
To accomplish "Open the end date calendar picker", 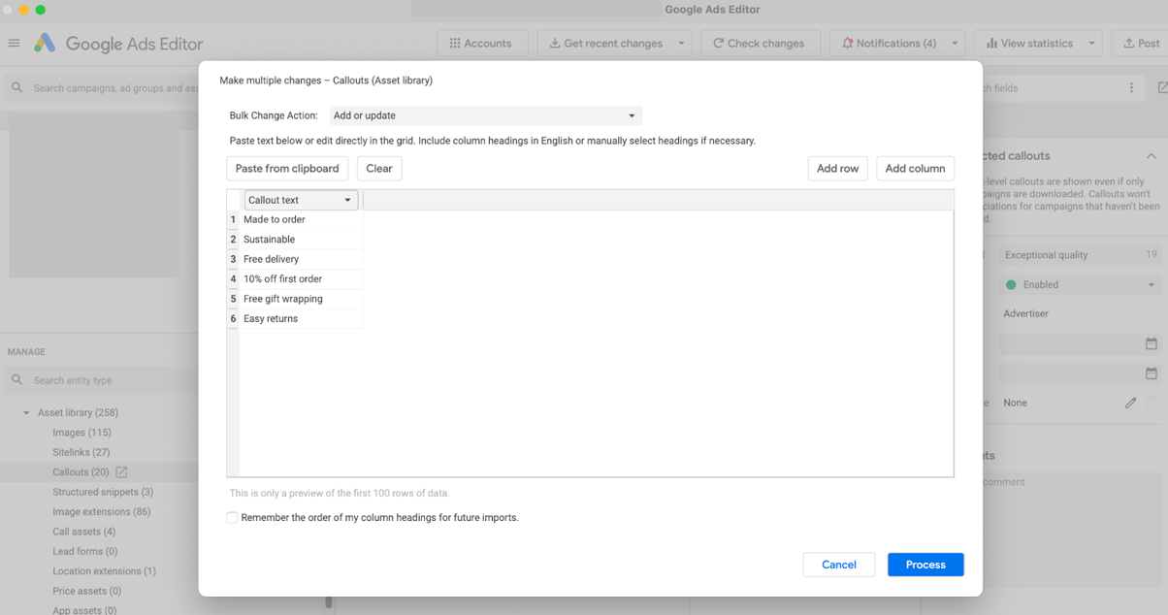I will 1151,372.
